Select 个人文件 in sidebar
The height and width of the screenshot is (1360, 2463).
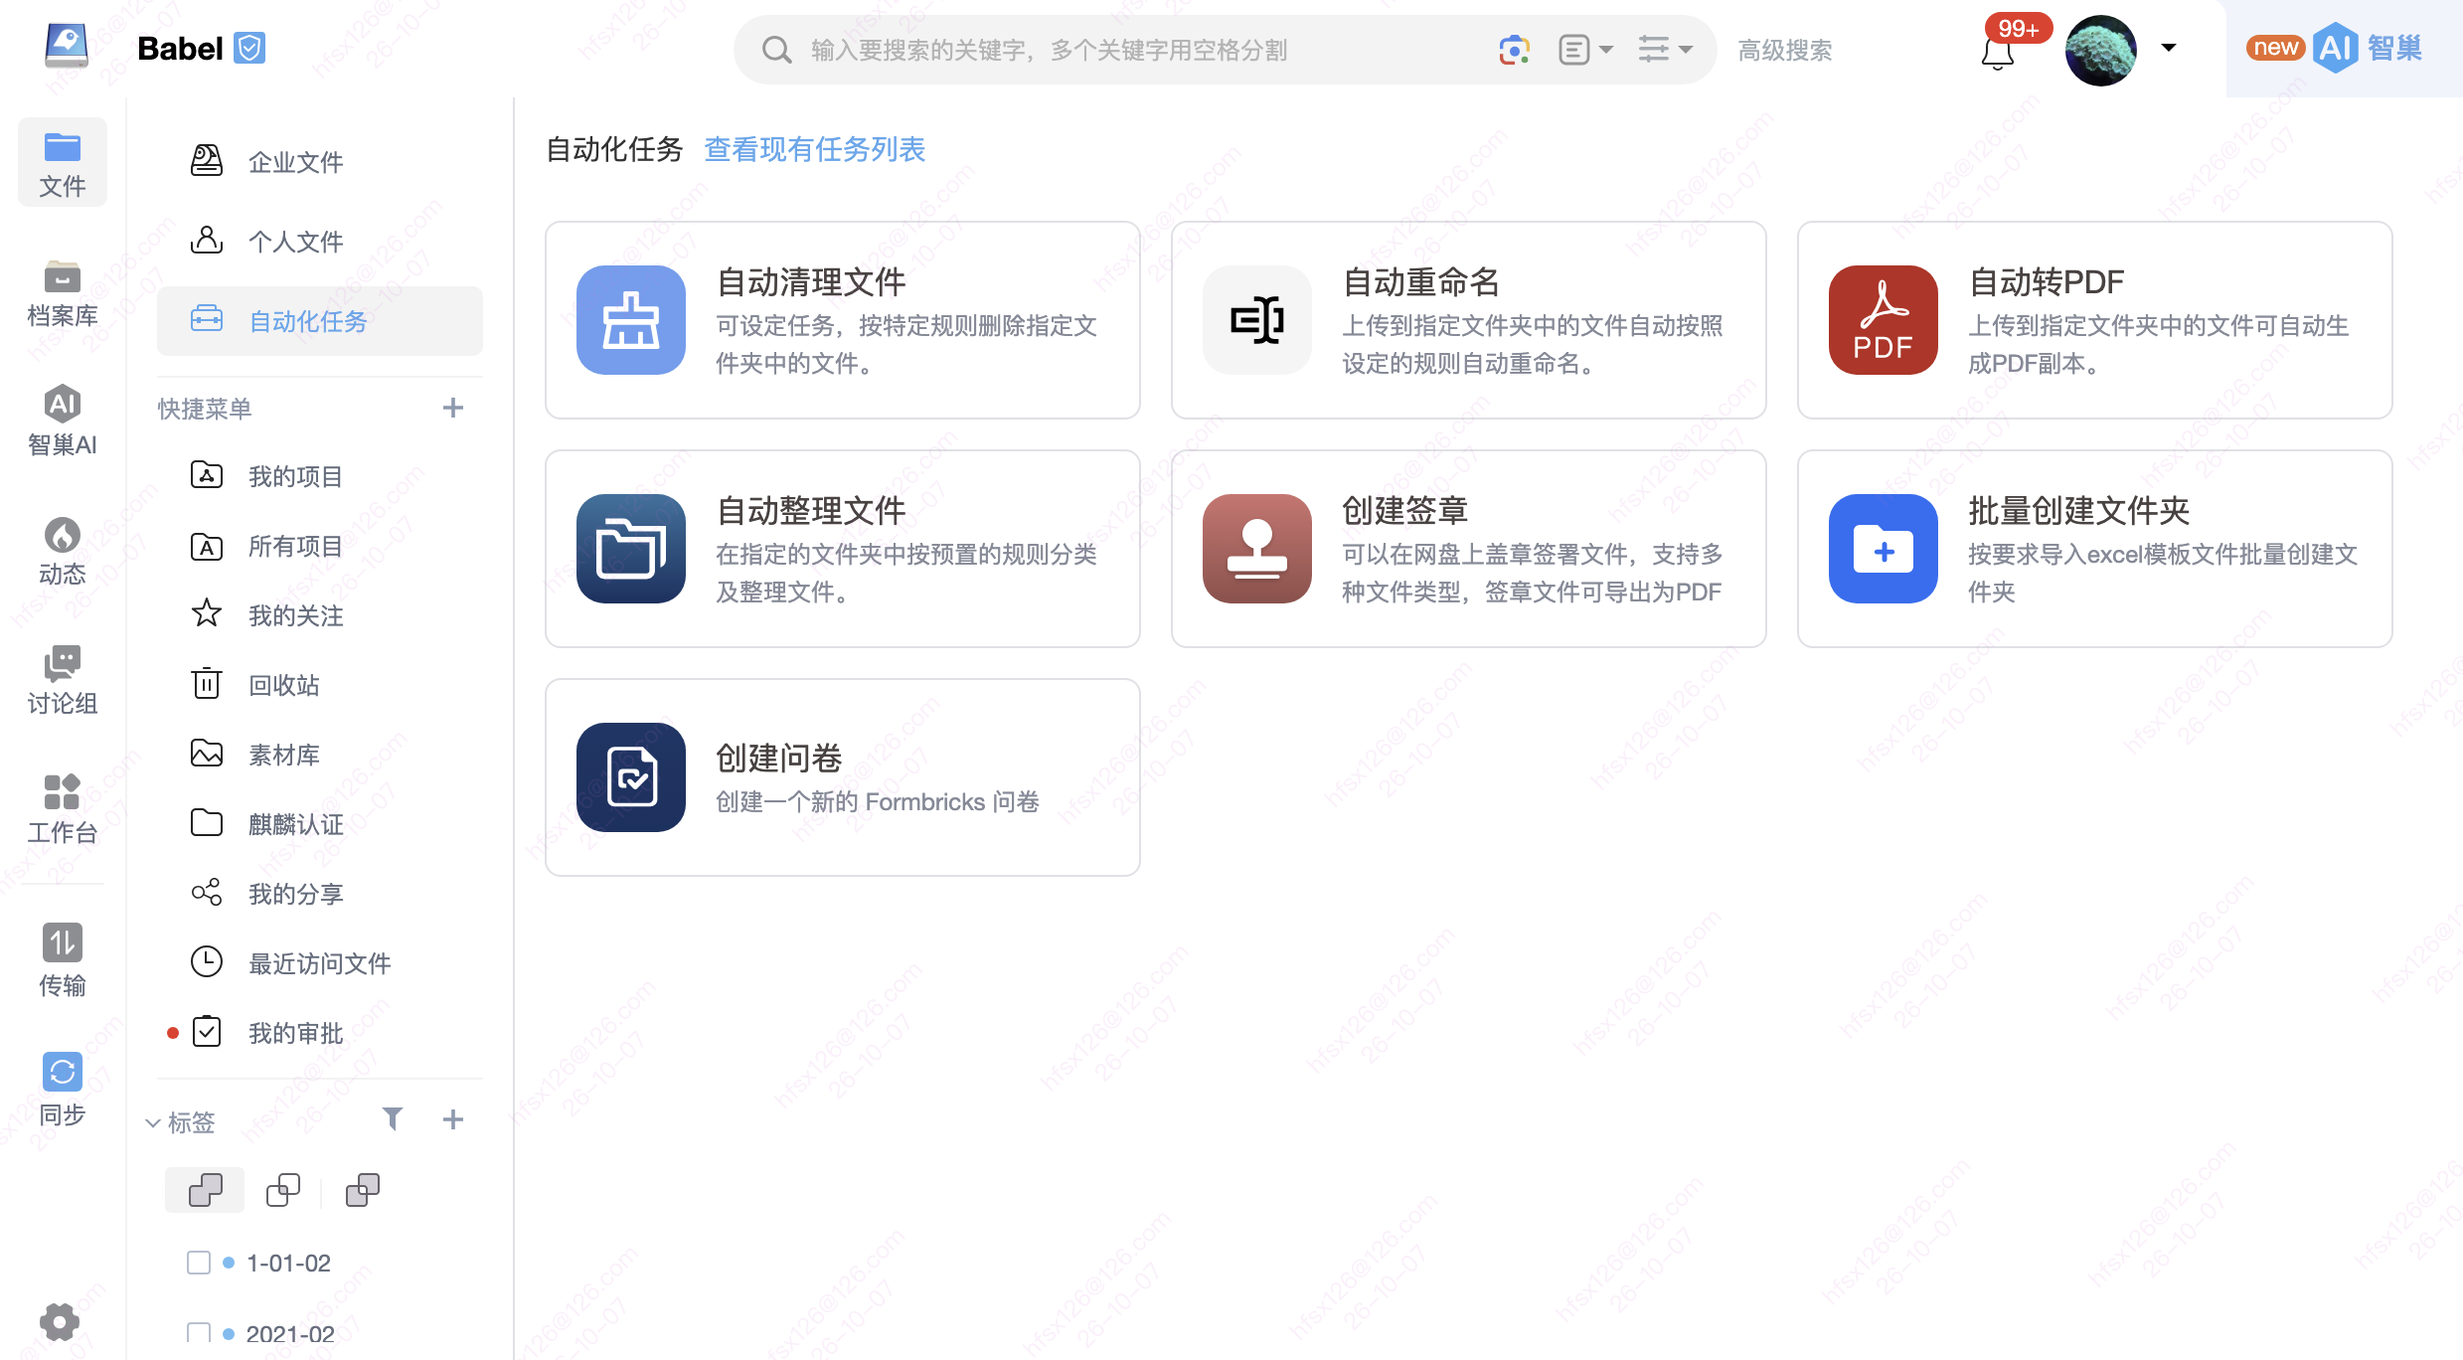pyautogui.click(x=320, y=241)
